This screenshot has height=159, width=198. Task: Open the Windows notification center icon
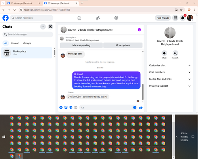pos(193,137)
